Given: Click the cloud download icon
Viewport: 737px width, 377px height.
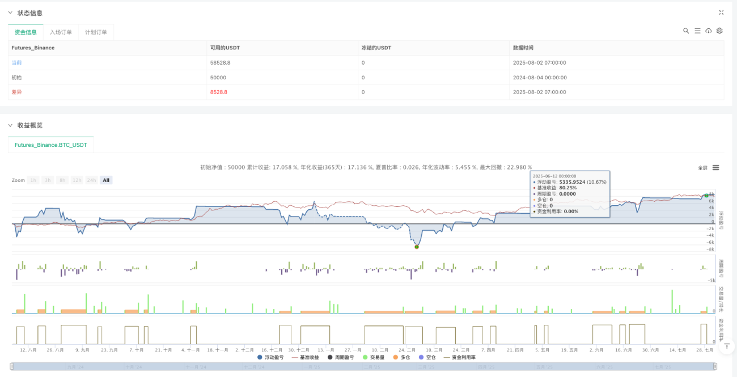Looking at the screenshot, I should [709, 31].
